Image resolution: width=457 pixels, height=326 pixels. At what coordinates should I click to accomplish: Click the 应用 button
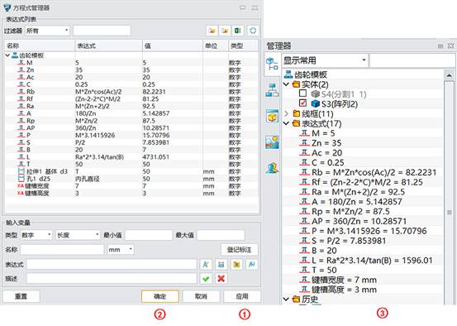[242, 296]
